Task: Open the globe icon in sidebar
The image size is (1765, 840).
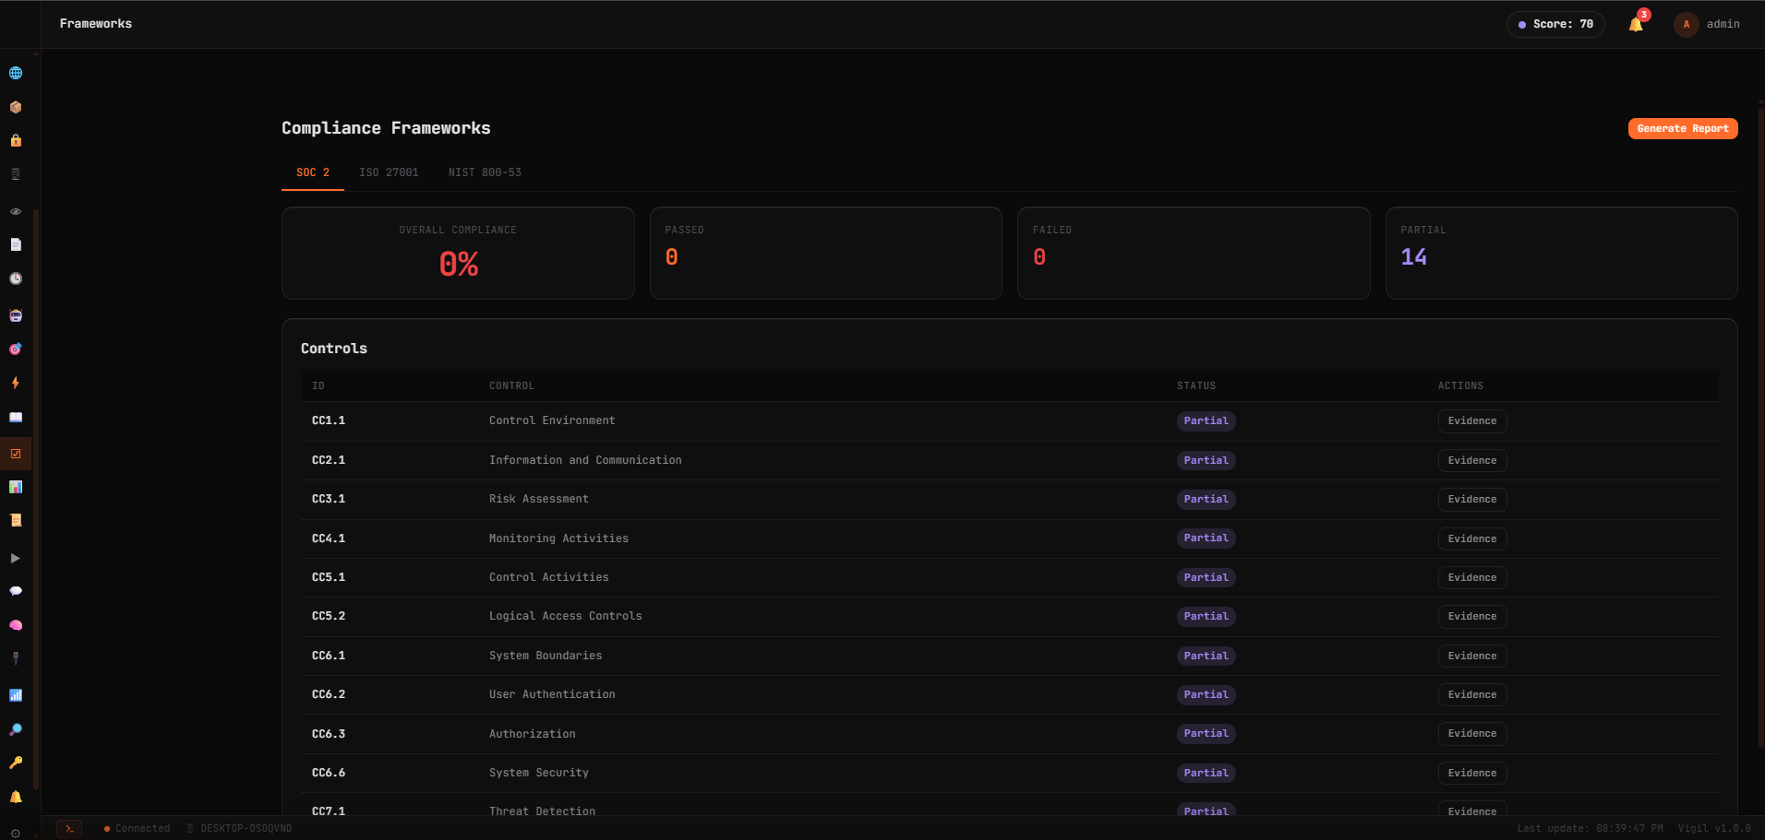Action: click(16, 73)
